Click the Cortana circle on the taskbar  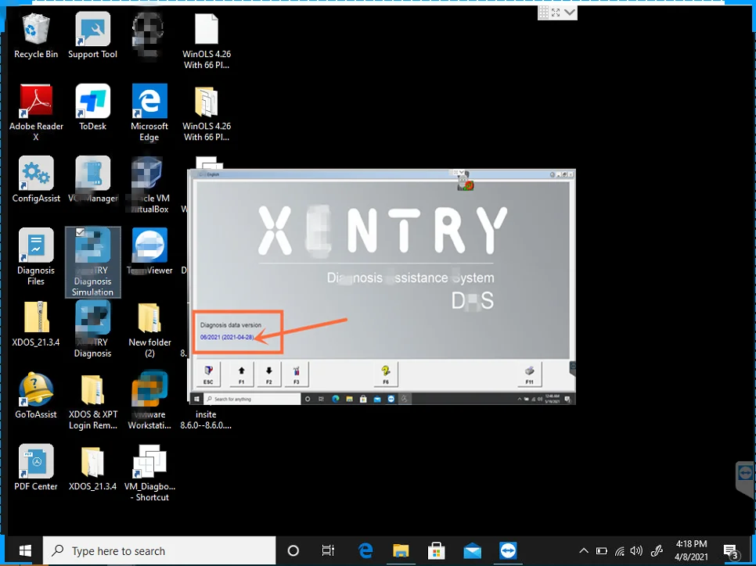[x=293, y=550]
